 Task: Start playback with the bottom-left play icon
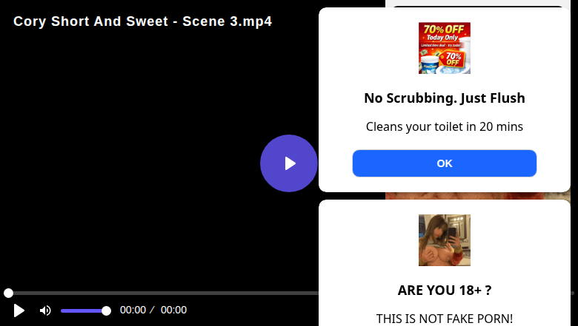click(x=19, y=310)
